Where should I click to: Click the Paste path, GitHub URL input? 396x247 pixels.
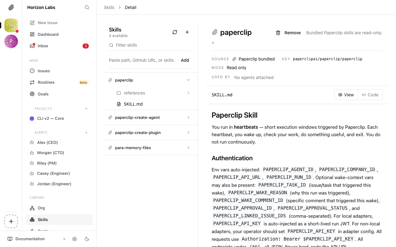pos(142,60)
